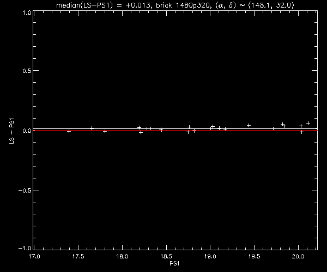Click the vertical y-axis title LS − PS1
The width and height of the screenshot is (327, 272).
[11, 131]
